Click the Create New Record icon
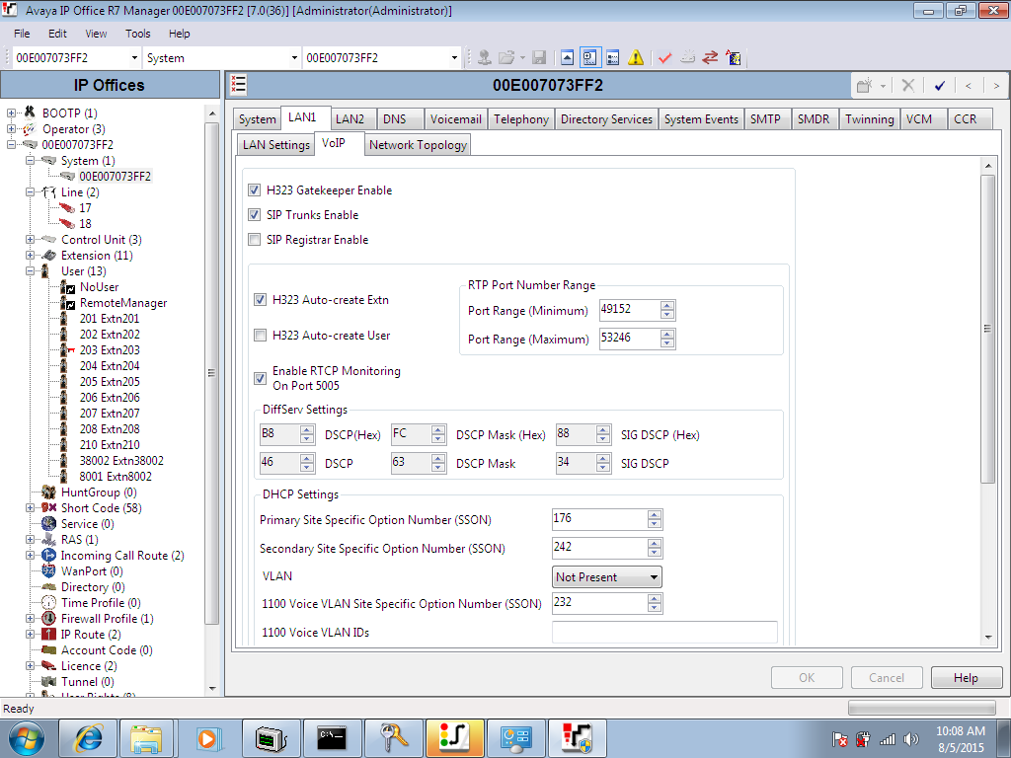This screenshot has width=1011, height=758. click(x=865, y=85)
